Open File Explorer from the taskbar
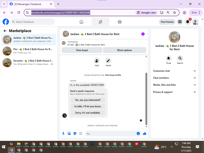This screenshot has height=153, width=204. [19, 144]
